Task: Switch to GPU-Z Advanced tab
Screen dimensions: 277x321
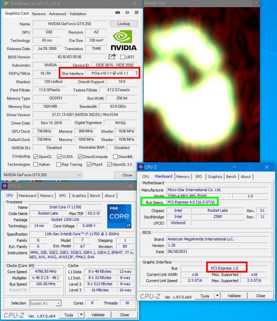Action: (57, 14)
